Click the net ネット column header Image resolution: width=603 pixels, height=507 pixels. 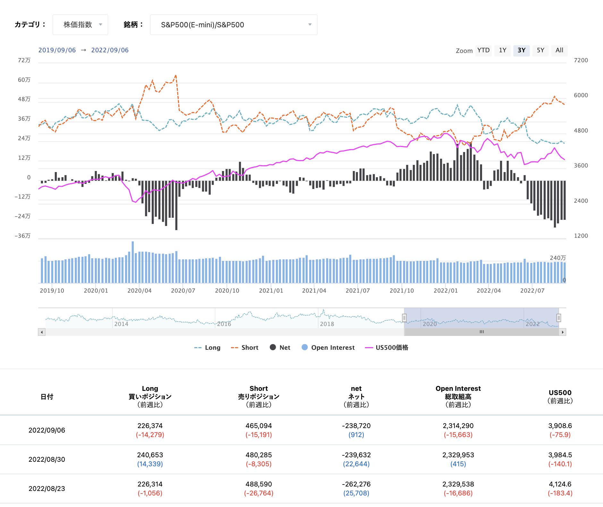[x=356, y=397]
